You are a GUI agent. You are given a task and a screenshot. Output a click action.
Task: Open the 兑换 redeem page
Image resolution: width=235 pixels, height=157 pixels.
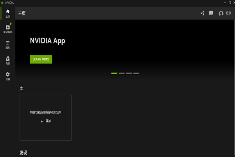(x=7, y=60)
